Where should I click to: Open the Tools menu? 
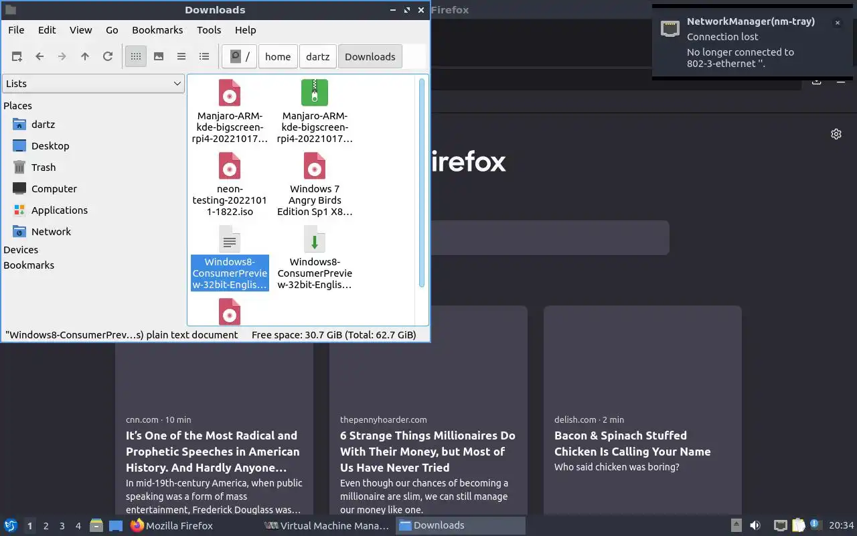(209, 30)
